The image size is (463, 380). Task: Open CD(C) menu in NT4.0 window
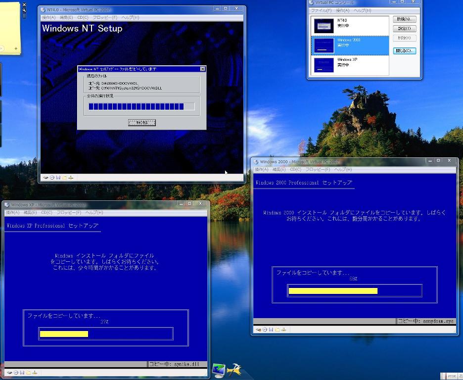click(83, 17)
